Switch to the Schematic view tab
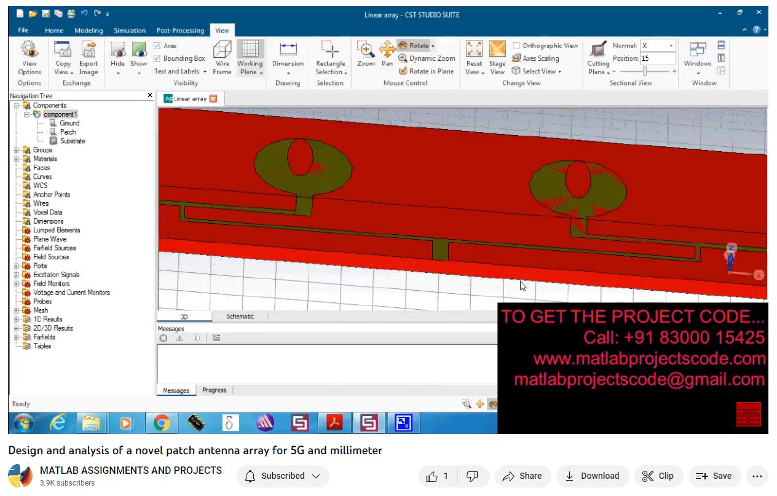 coord(240,317)
